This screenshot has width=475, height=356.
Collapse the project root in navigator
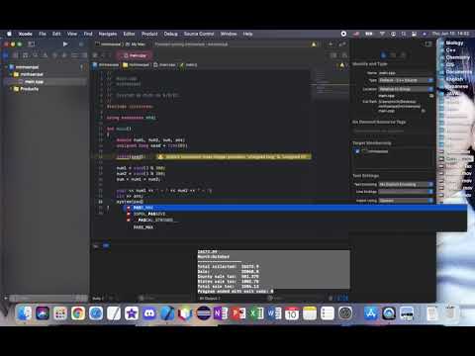(x=7, y=67)
